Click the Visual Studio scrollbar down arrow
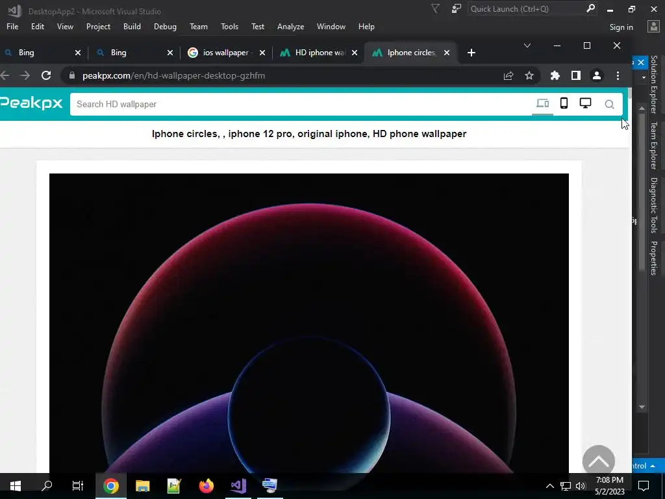The width and height of the screenshot is (665, 499). [x=642, y=407]
